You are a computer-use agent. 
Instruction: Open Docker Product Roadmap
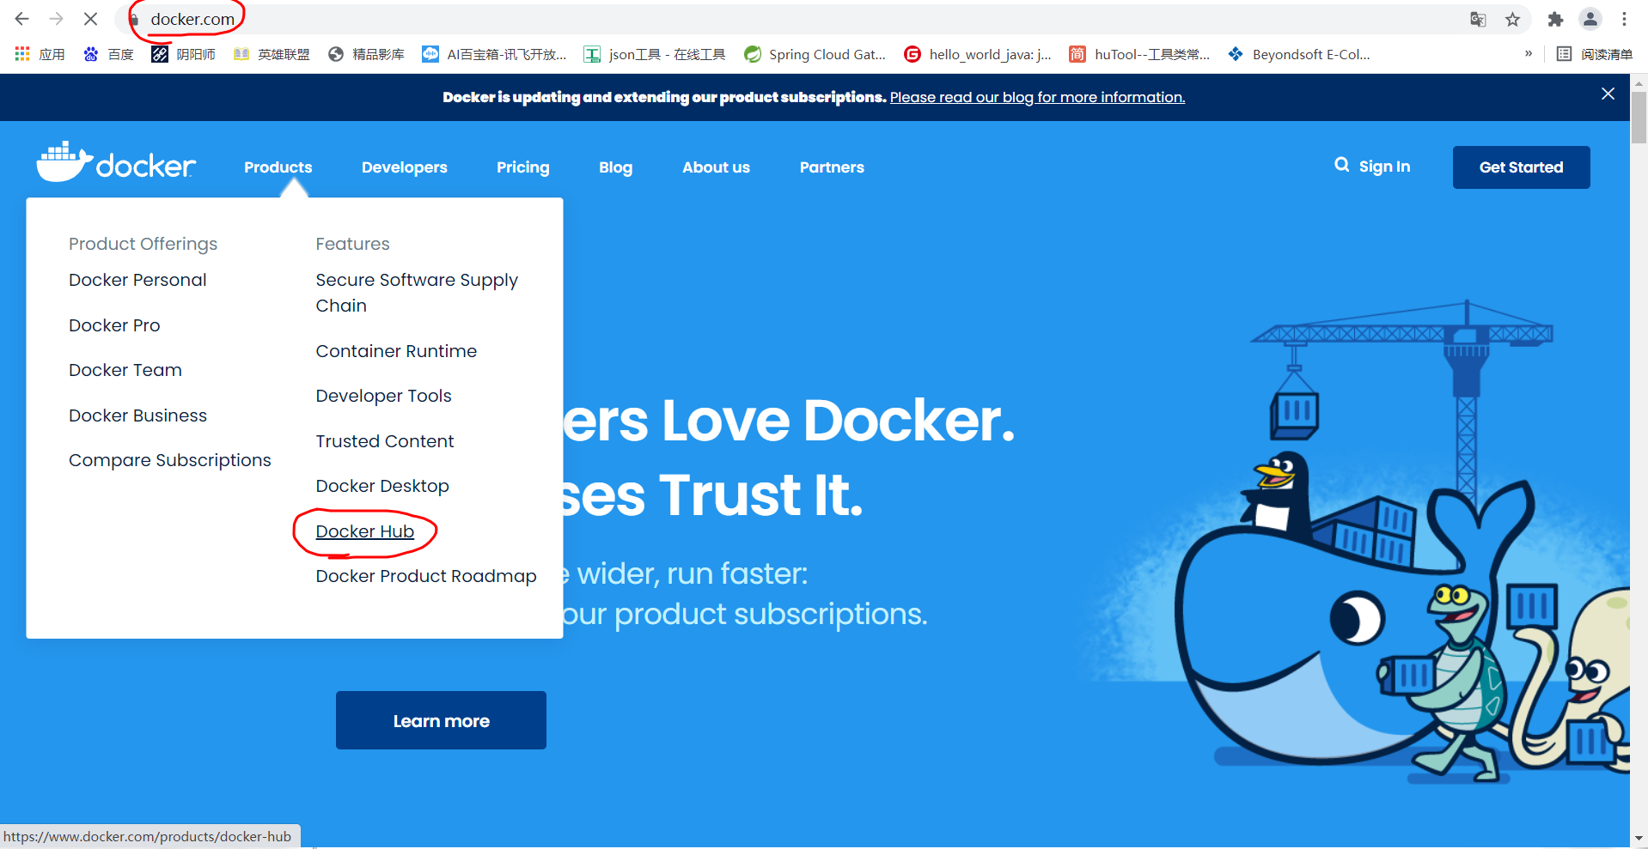coord(425,576)
